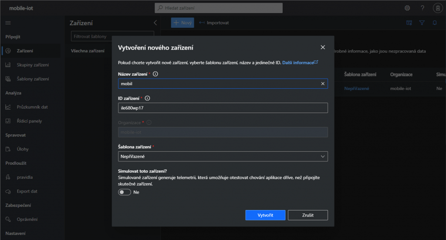This screenshot has width=446, height=240.
Task: Close the Vytvoření nového zařízení dialog
Action: pyautogui.click(x=323, y=47)
